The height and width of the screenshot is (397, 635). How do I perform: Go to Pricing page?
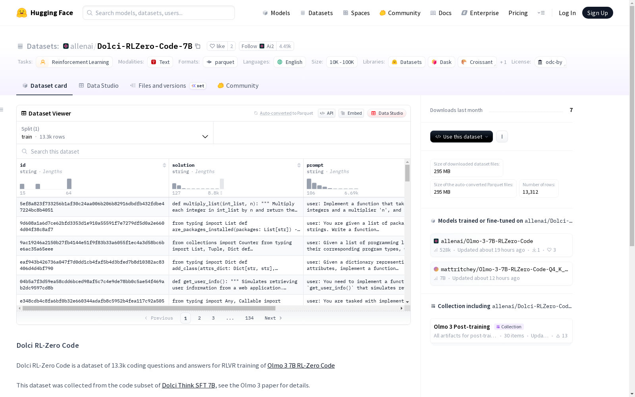518,13
